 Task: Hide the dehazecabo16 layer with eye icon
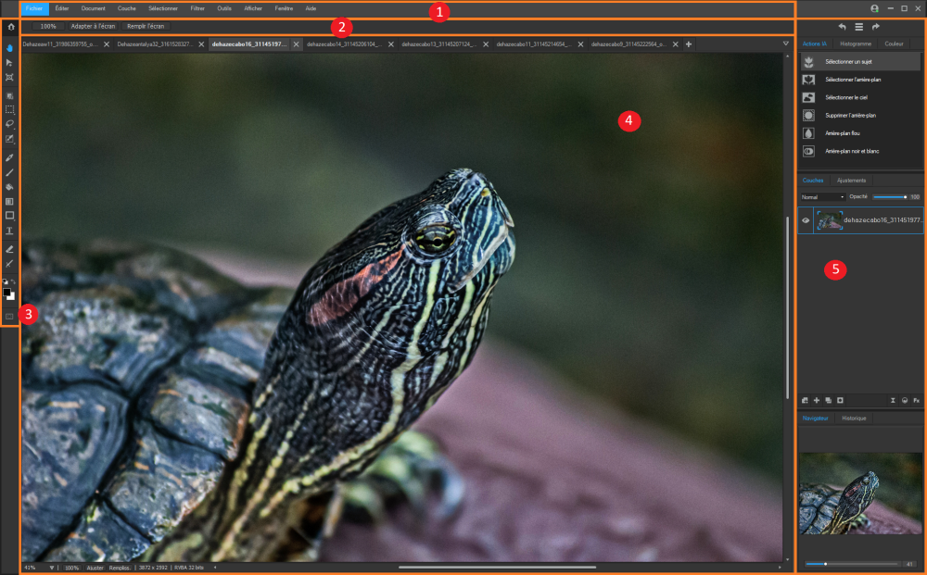(806, 220)
